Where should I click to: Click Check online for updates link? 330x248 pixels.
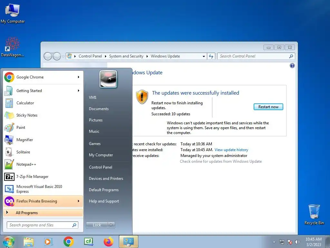221,161
